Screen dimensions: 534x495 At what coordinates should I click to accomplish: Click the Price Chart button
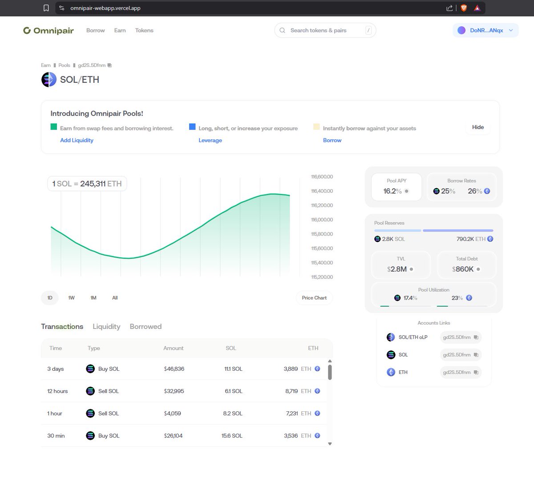click(x=314, y=298)
